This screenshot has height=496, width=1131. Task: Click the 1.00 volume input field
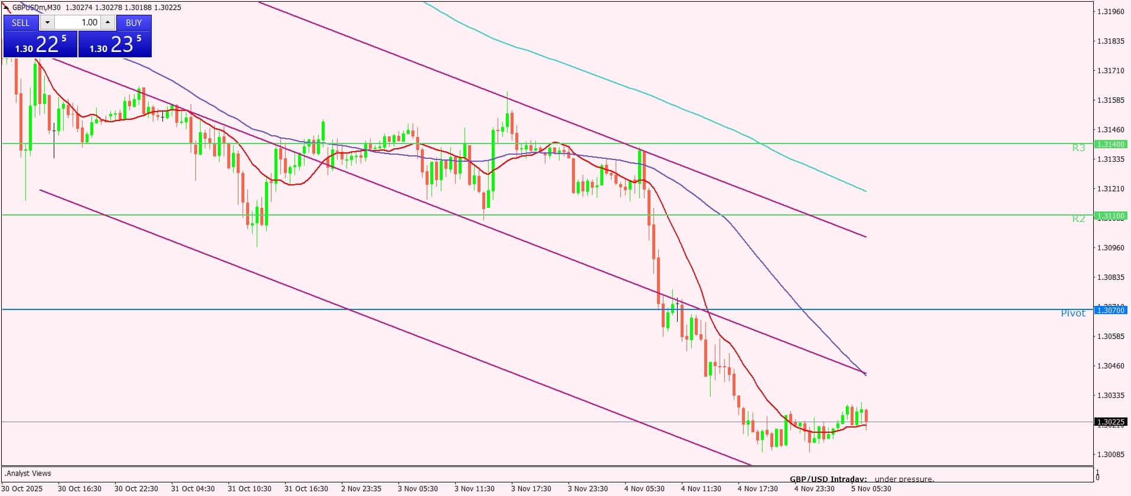point(78,22)
